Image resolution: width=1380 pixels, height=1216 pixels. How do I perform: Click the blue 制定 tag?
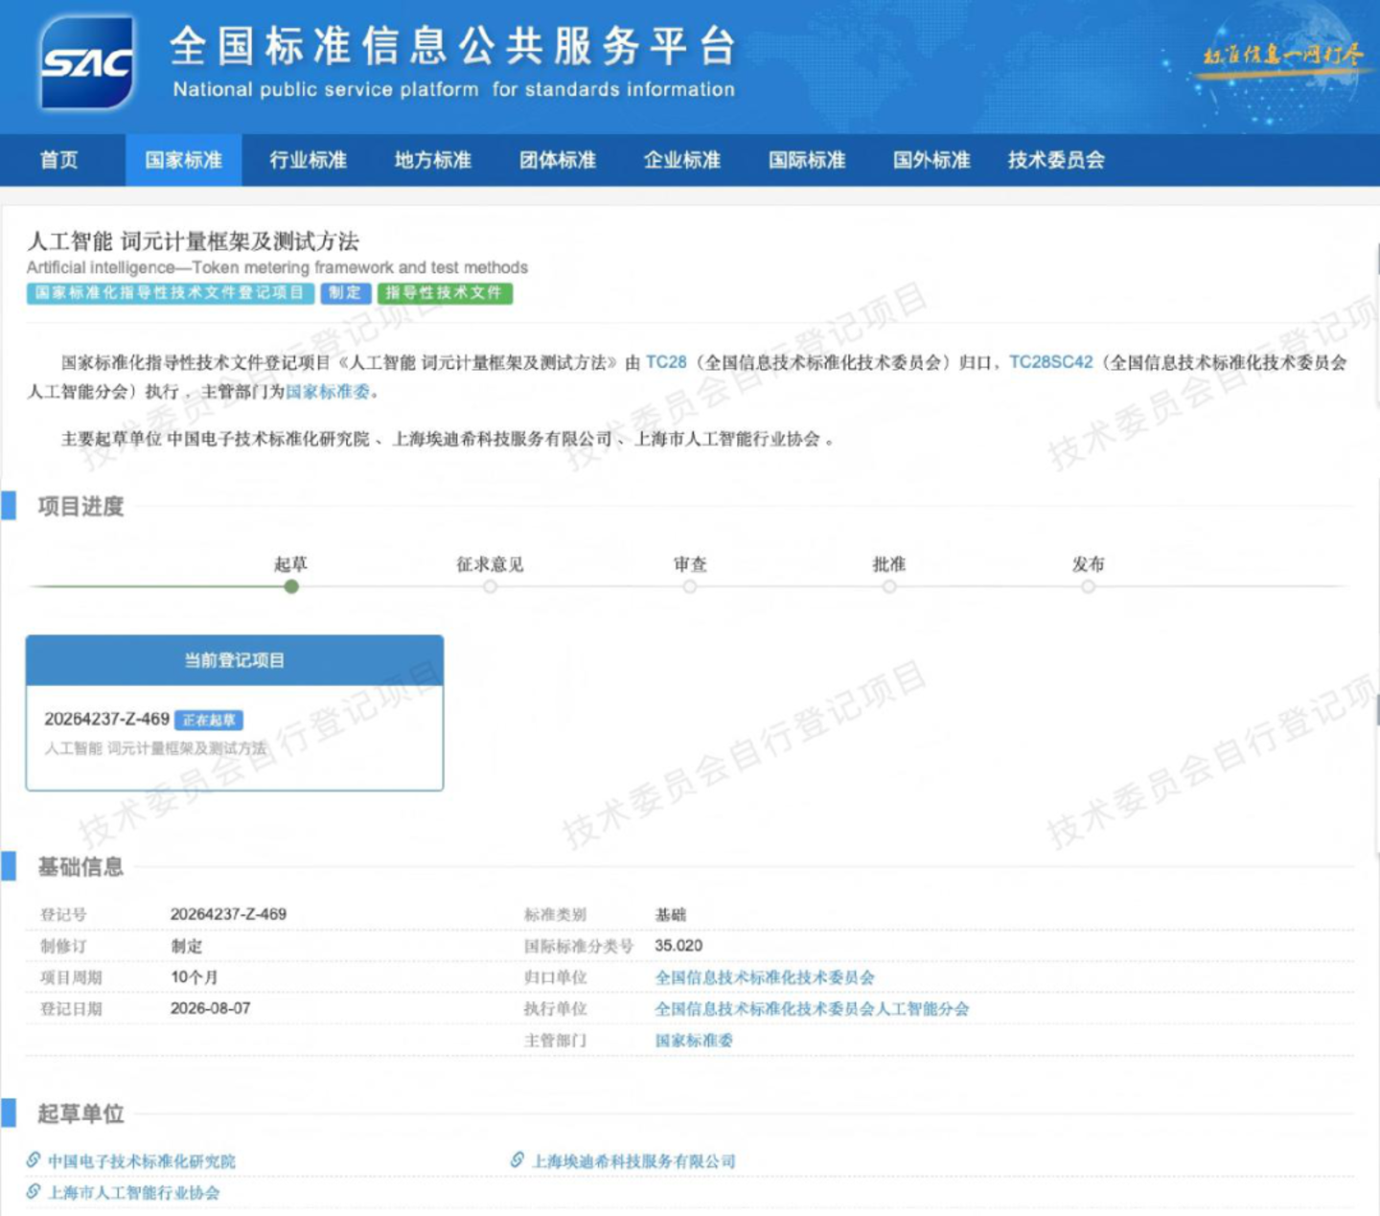[345, 293]
